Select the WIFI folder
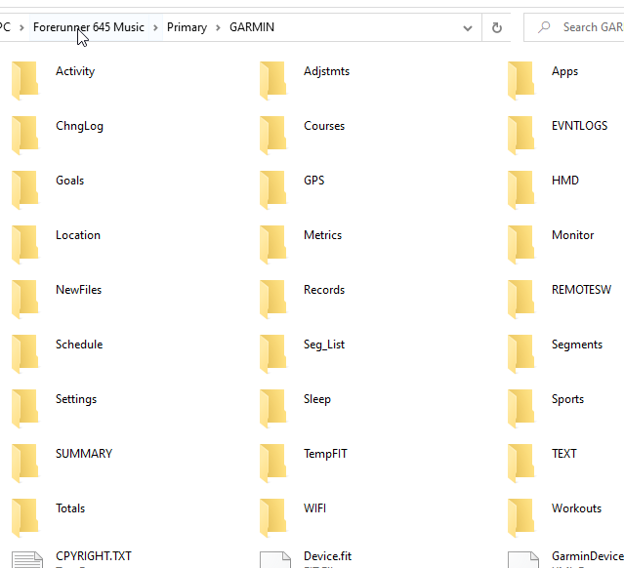Screen dimensions: 624x568 [314, 508]
